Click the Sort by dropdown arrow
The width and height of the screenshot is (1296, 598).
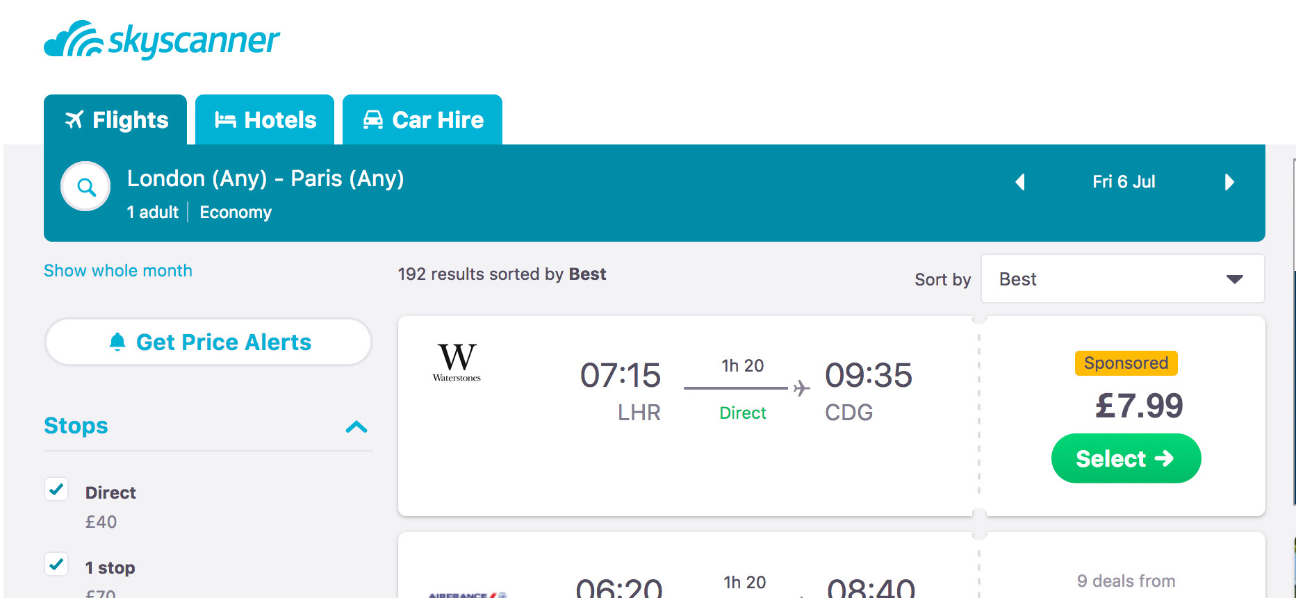click(x=1234, y=279)
